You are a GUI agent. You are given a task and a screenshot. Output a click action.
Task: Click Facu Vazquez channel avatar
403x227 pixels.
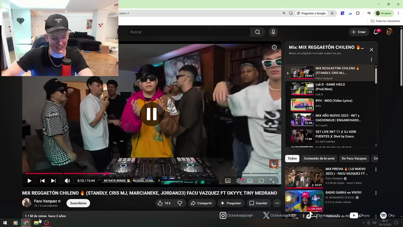click(x=26, y=203)
